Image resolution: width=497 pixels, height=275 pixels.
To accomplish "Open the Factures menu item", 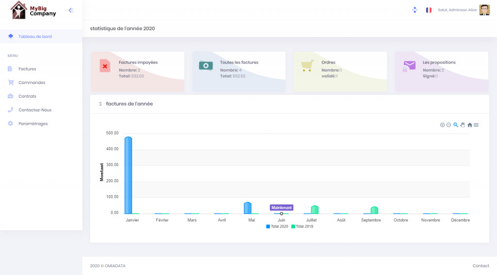I will [x=27, y=69].
